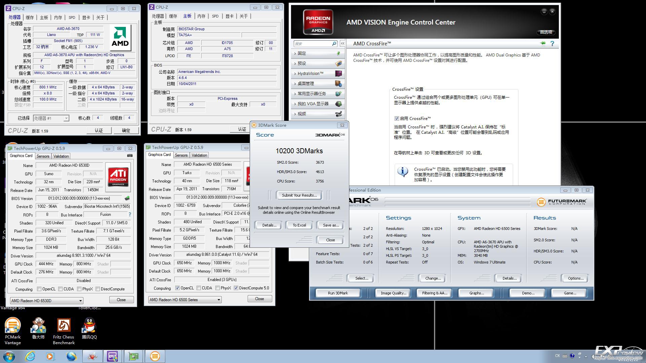Image resolution: width=646 pixels, height=363 pixels.
Task: Click the Radeon Graphics logo in AMD VISION header
Action: 318,22
